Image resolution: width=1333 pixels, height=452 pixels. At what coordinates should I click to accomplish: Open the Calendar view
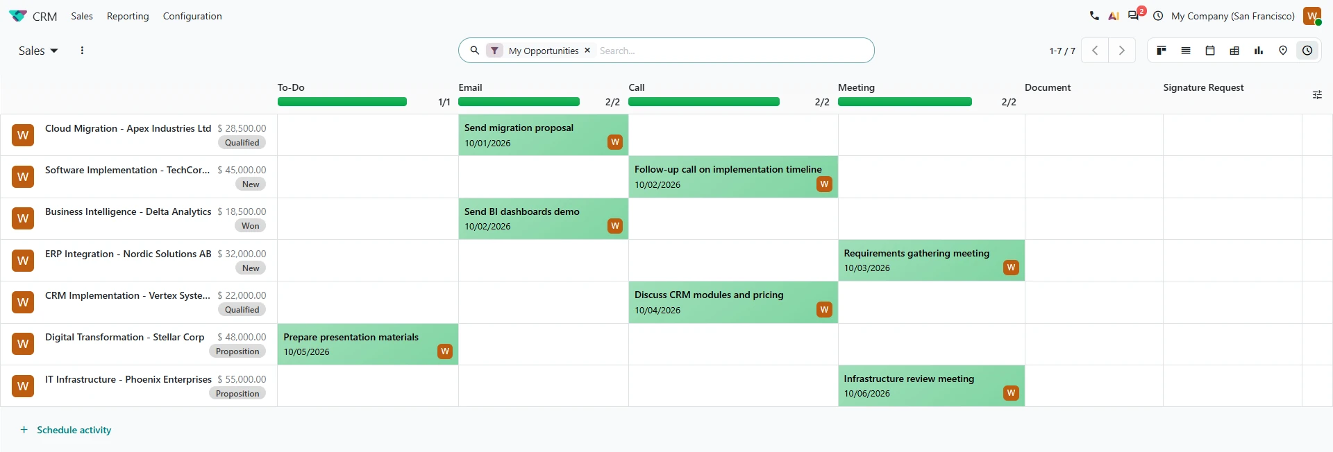coord(1210,51)
